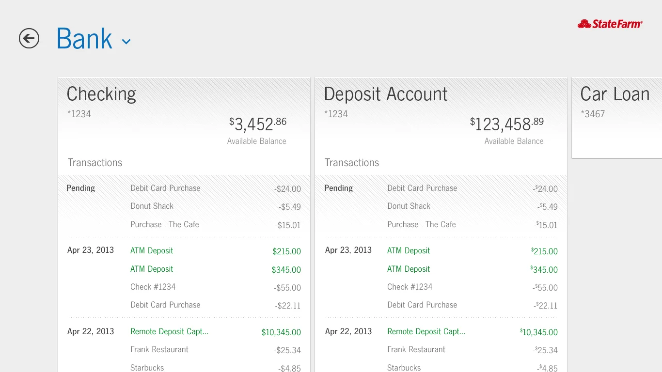Image resolution: width=662 pixels, height=372 pixels.
Task: Open the Bank section dropdown chevron
Action: pyautogui.click(x=126, y=41)
